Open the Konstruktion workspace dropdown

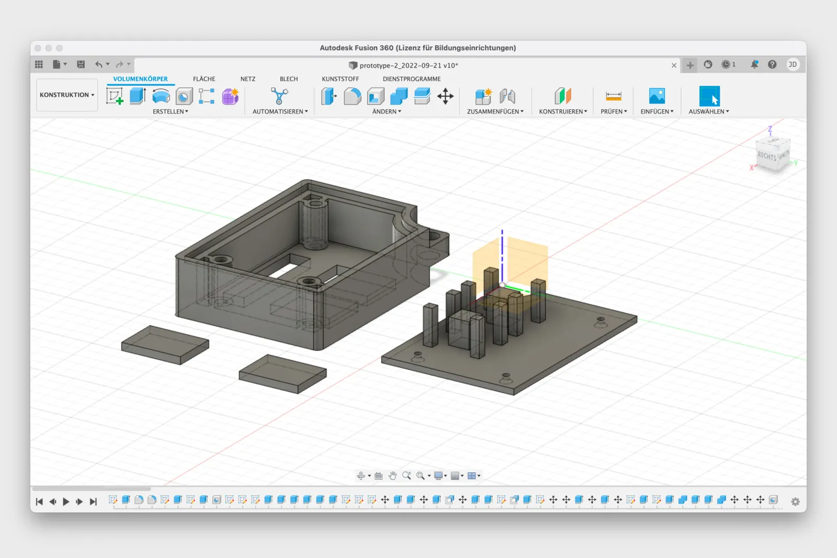click(67, 95)
